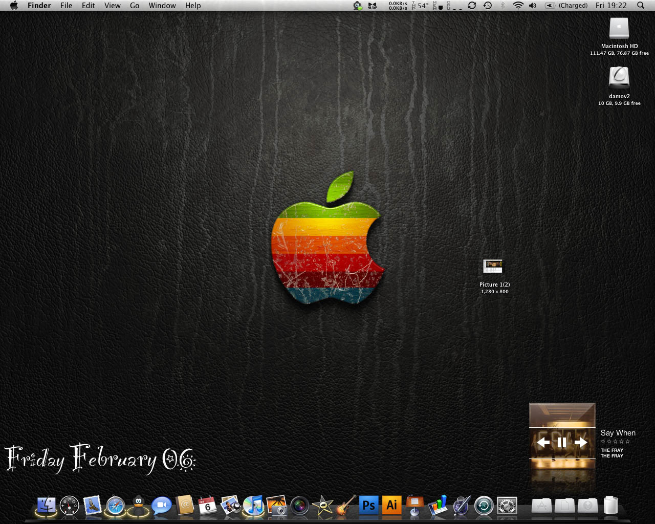Open GarageBand guitar icon in Dock

coord(346,505)
